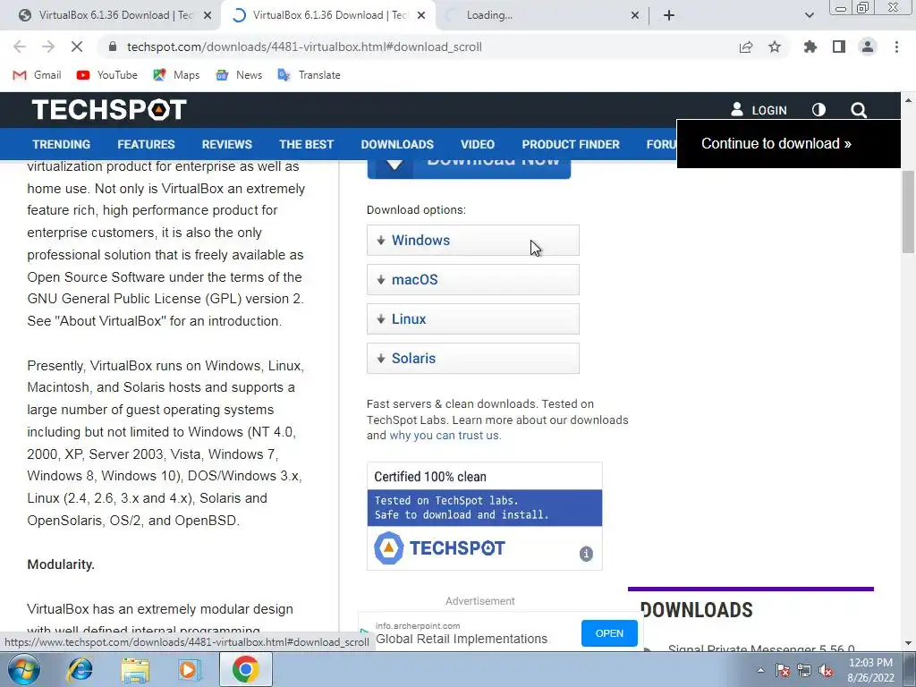The image size is (916, 687).
Task: Click the scrollbar up arrow
Action: click(909, 100)
